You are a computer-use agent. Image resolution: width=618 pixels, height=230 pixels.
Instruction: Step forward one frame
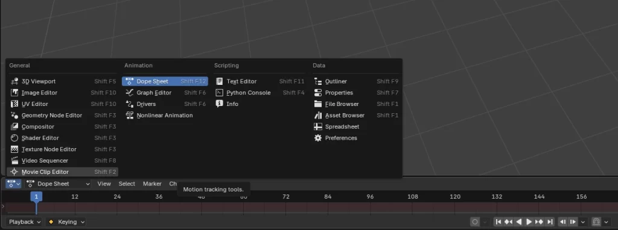[x=573, y=222]
